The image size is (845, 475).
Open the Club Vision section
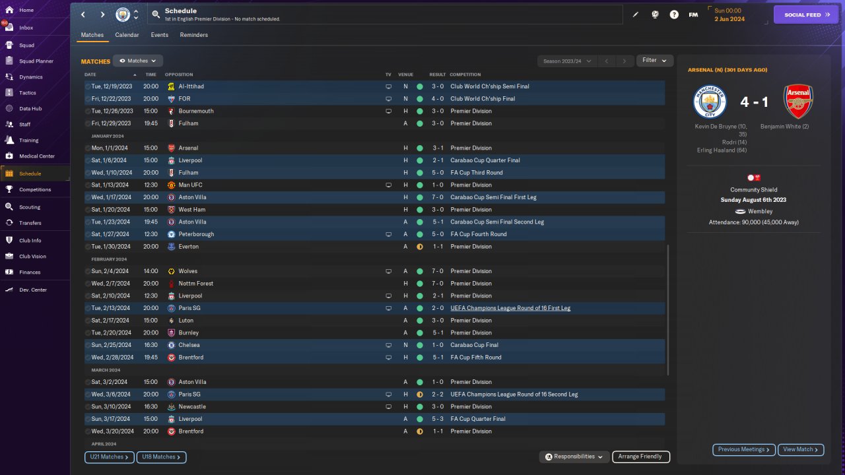[32, 256]
